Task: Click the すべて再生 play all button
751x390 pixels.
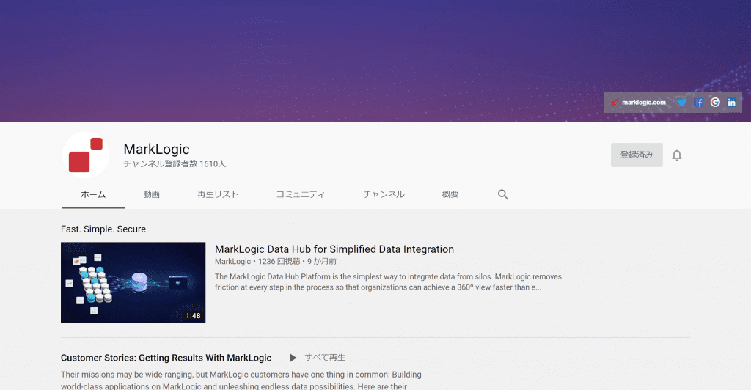Action: point(318,358)
